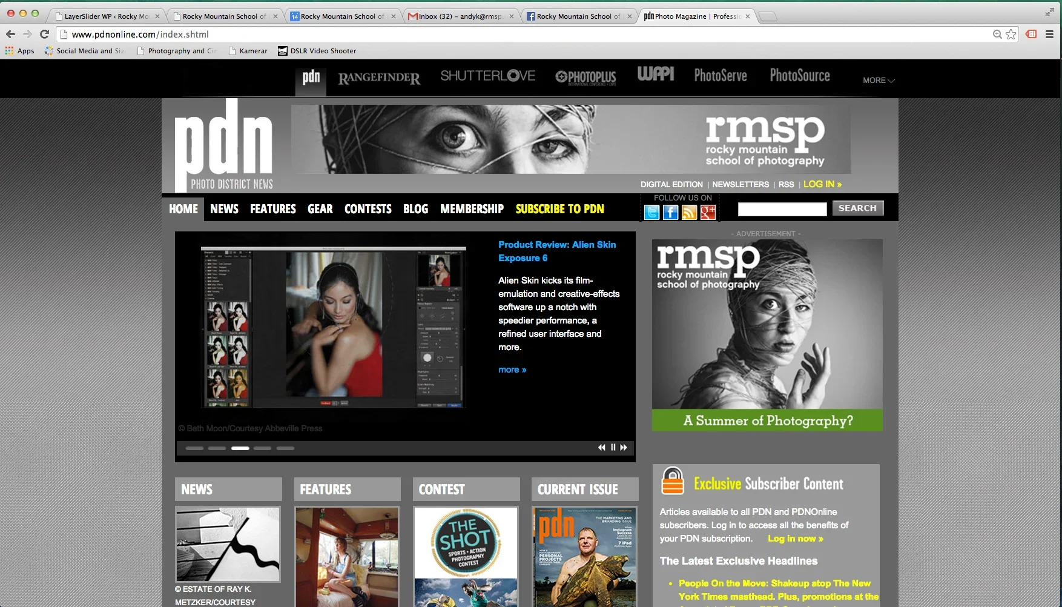Open the orange RSS feed icon

(689, 212)
